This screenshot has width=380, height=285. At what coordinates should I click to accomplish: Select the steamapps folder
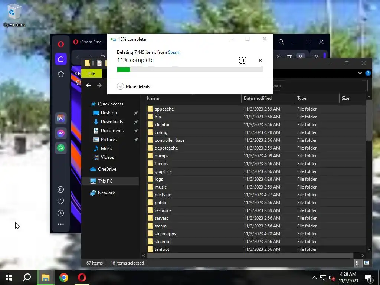[x=256, y=234]
